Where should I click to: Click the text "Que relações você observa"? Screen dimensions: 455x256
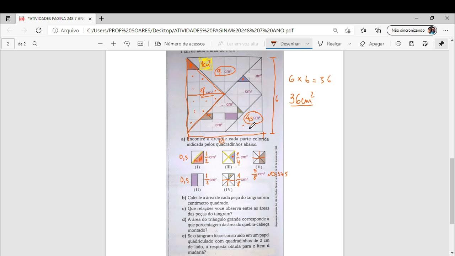tap(218, 208)
